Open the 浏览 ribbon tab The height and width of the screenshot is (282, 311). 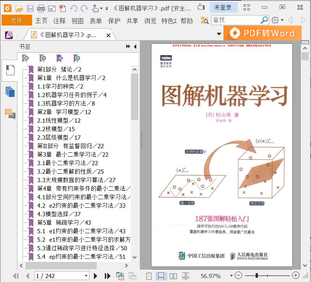click(x=150, y=21)
